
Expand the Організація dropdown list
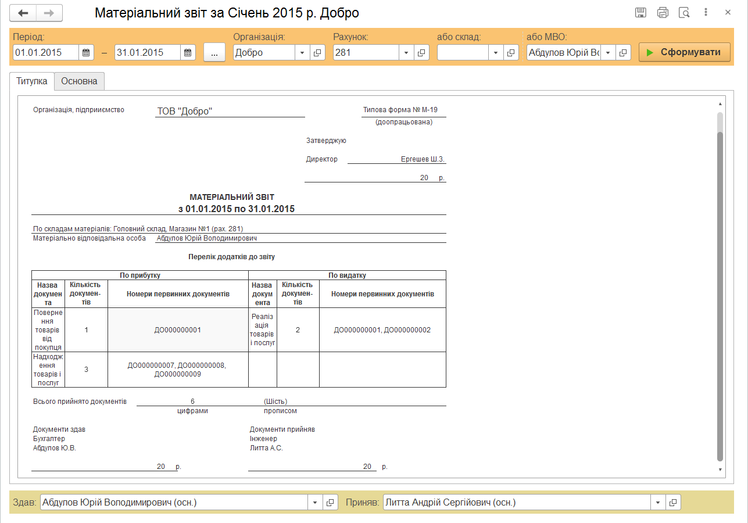tap(302, 52)
